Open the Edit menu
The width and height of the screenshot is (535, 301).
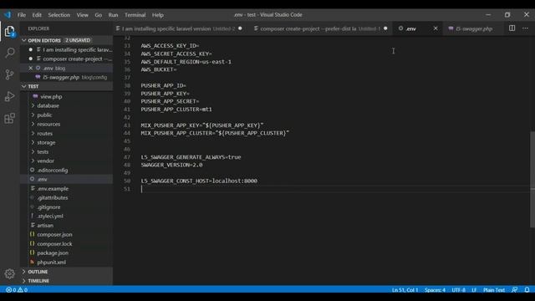[x=37, y=15]
